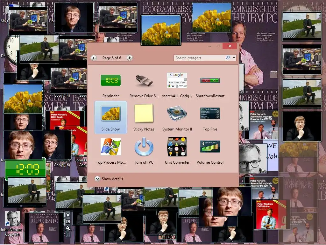
Task: Select the Reminder gadget in the gallery
Action: pyautogui.click(x=110, y=85)
